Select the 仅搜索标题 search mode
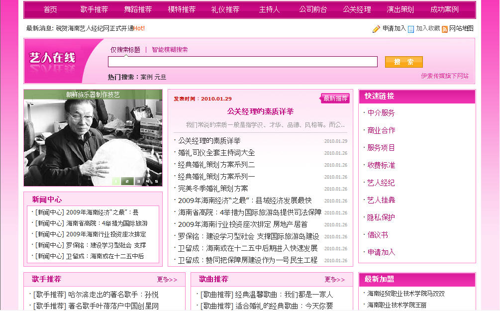This screenshot has width=500, height=311. click(125, 50)
